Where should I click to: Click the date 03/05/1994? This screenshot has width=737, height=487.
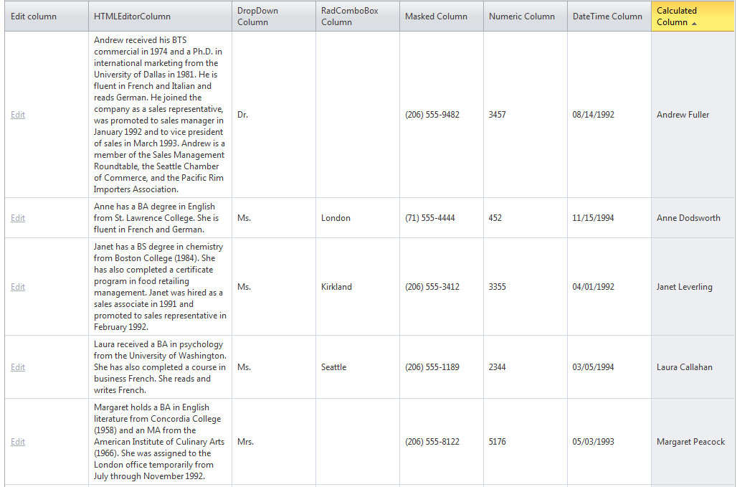[x=593, y=367]
